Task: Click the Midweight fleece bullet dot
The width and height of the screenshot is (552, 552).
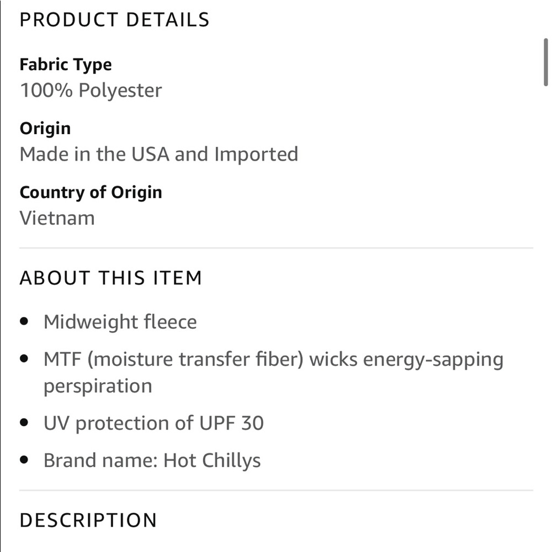Action: pyautogui.click(x=24, y=321)
